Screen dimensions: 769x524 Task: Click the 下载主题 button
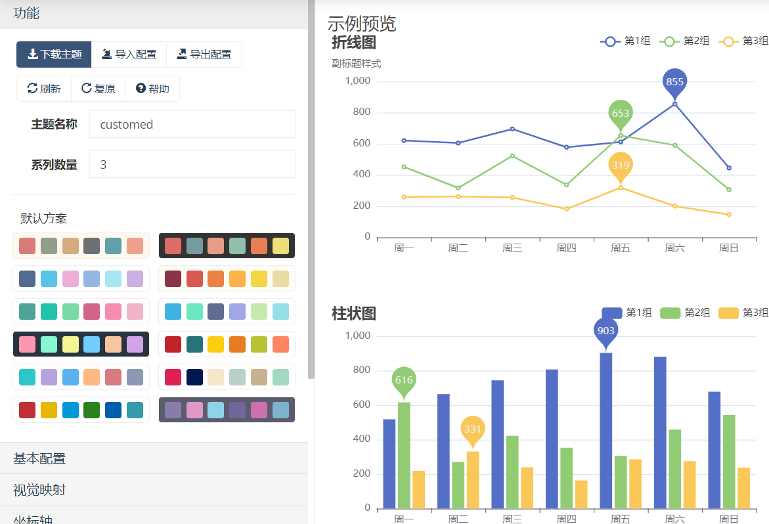click(54, 55)
